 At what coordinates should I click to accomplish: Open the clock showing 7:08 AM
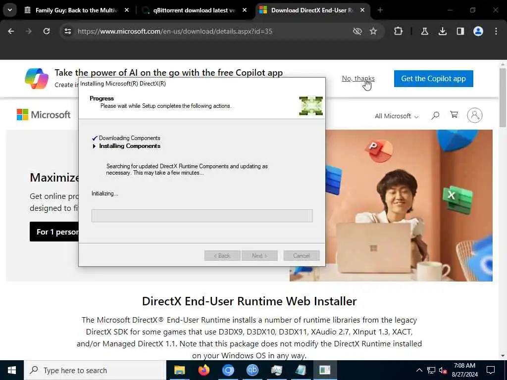coord(464,370)
